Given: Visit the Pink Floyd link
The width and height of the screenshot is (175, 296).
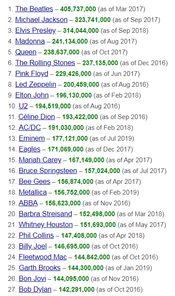Looking at the screenshot, I should [x=32, y=73].
